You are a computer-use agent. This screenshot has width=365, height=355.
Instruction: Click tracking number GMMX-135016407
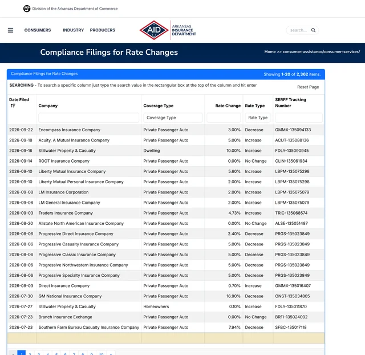pos(293,286)
